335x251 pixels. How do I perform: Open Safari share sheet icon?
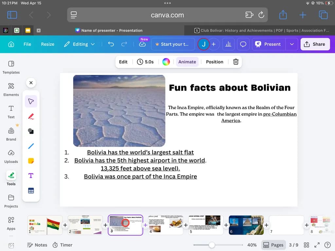coord(283,15)
